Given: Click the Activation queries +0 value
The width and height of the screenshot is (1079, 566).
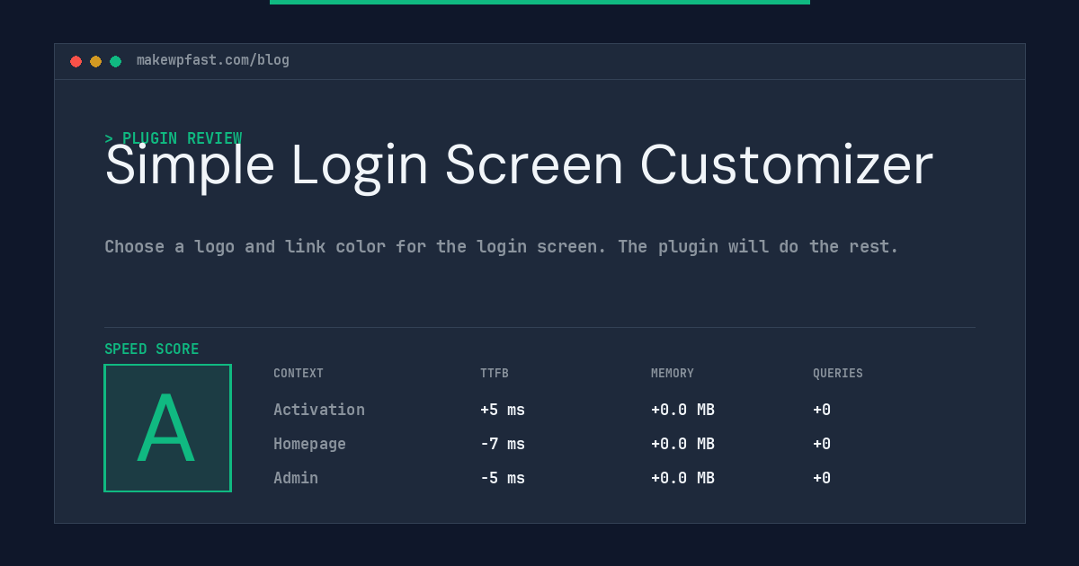Looking at the screenshot, I should click(822, 410).
